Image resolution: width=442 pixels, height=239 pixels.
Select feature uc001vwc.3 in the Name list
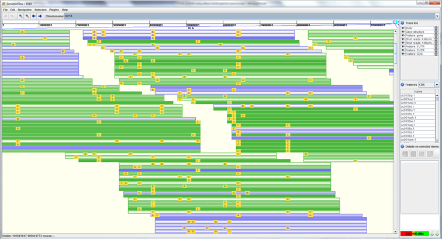[418, 103]
